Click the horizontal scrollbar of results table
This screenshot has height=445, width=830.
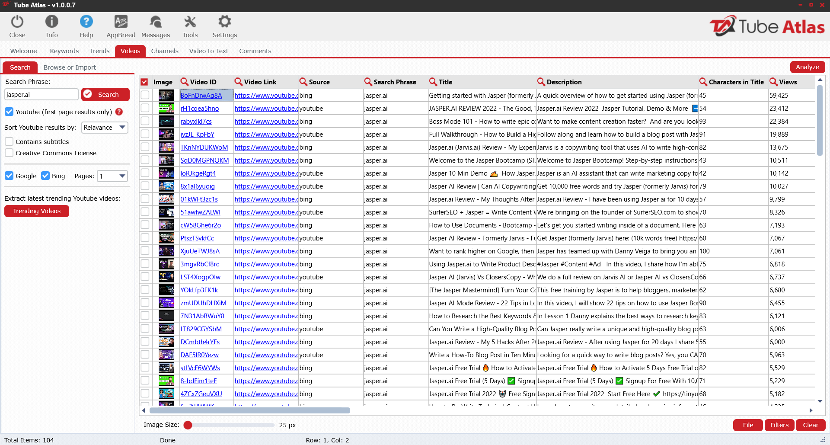250,410
